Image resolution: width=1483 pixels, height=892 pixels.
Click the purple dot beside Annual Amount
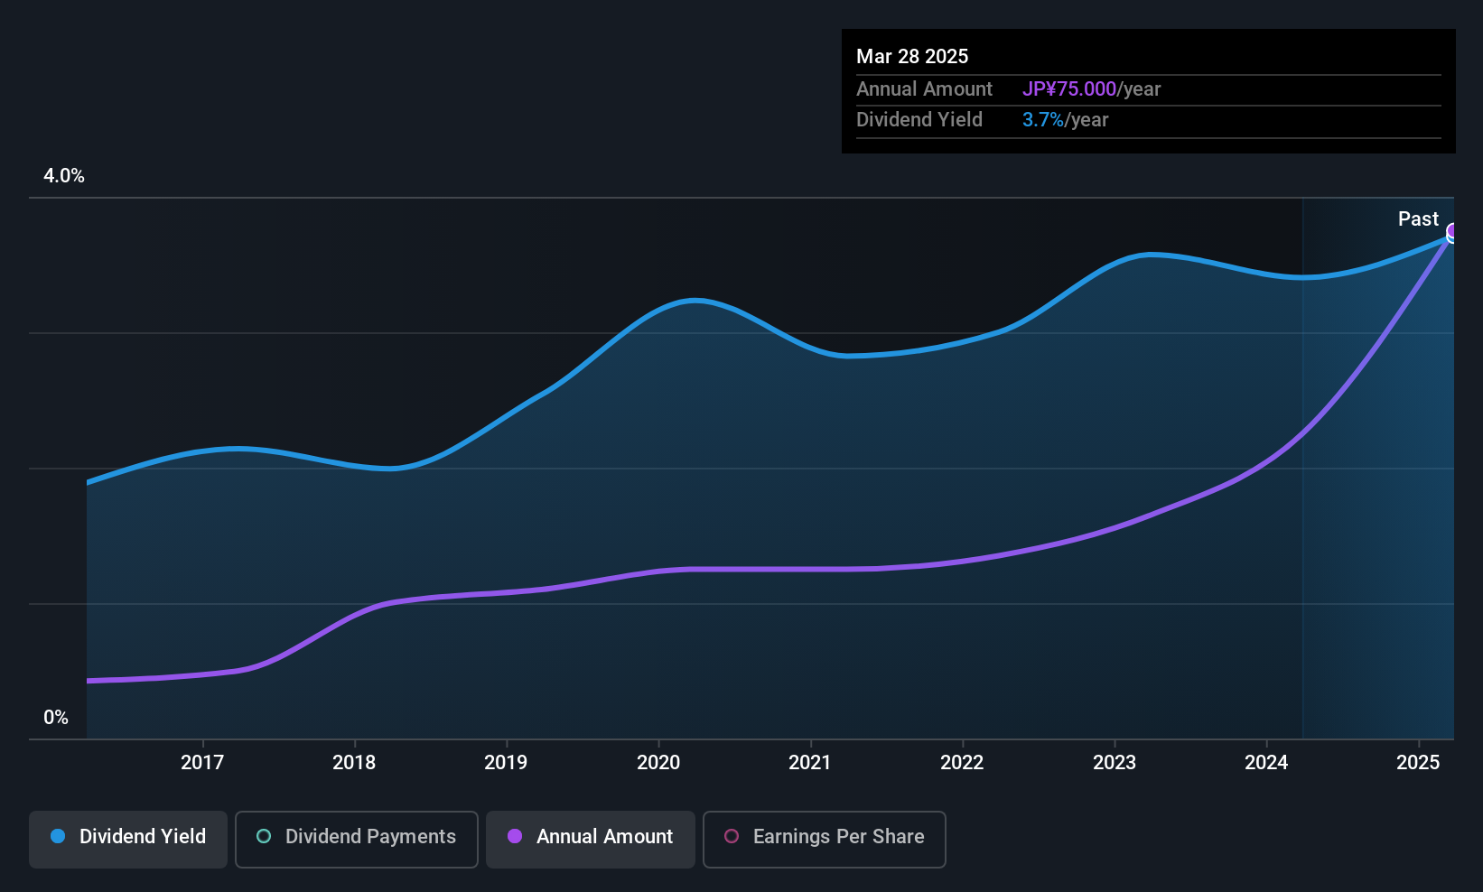(515, 836)
